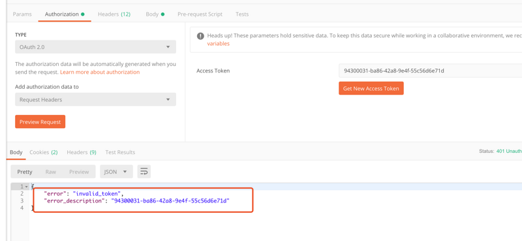The image size is (522, 241).
Task: Click the error_description token value string
Action: click(x=170, y=201)
